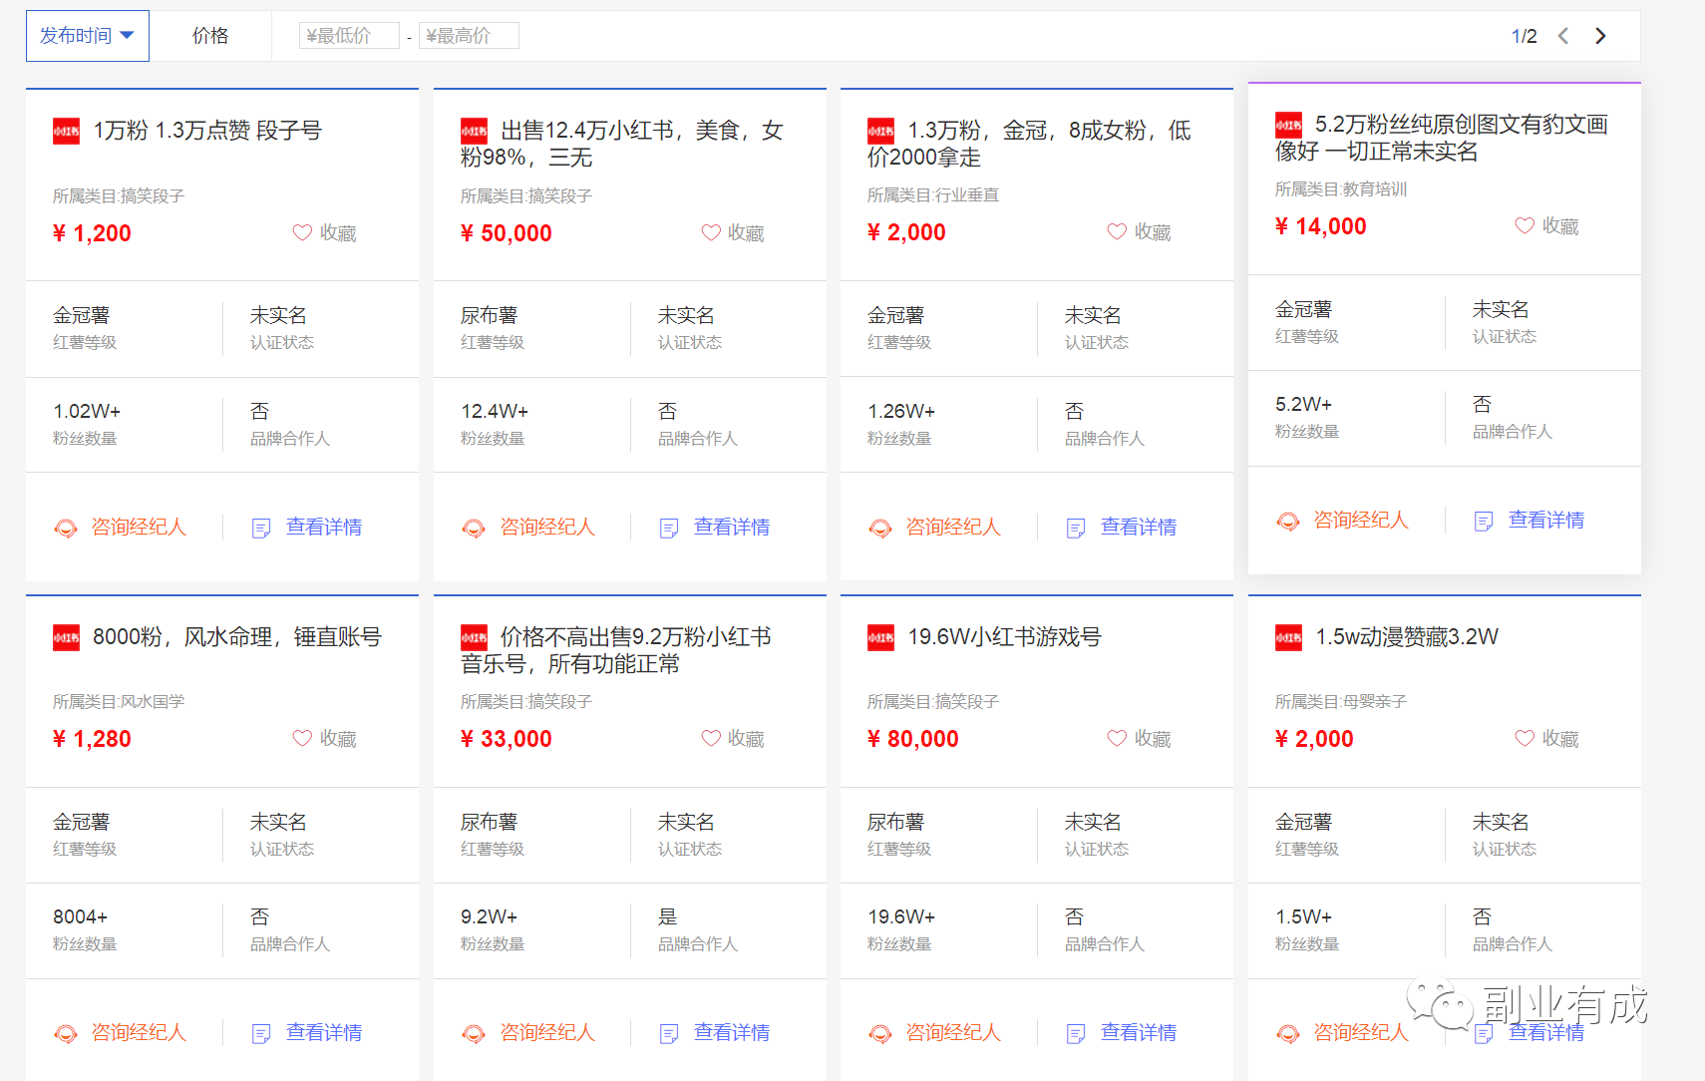Click the 小红书 icon on the 1.5w动漫 listing

1288,637
